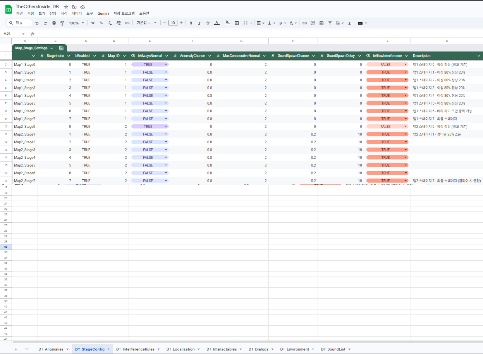Open the 삽입 menu
Viewport: 483px width, 354px height.
[53, 13]
